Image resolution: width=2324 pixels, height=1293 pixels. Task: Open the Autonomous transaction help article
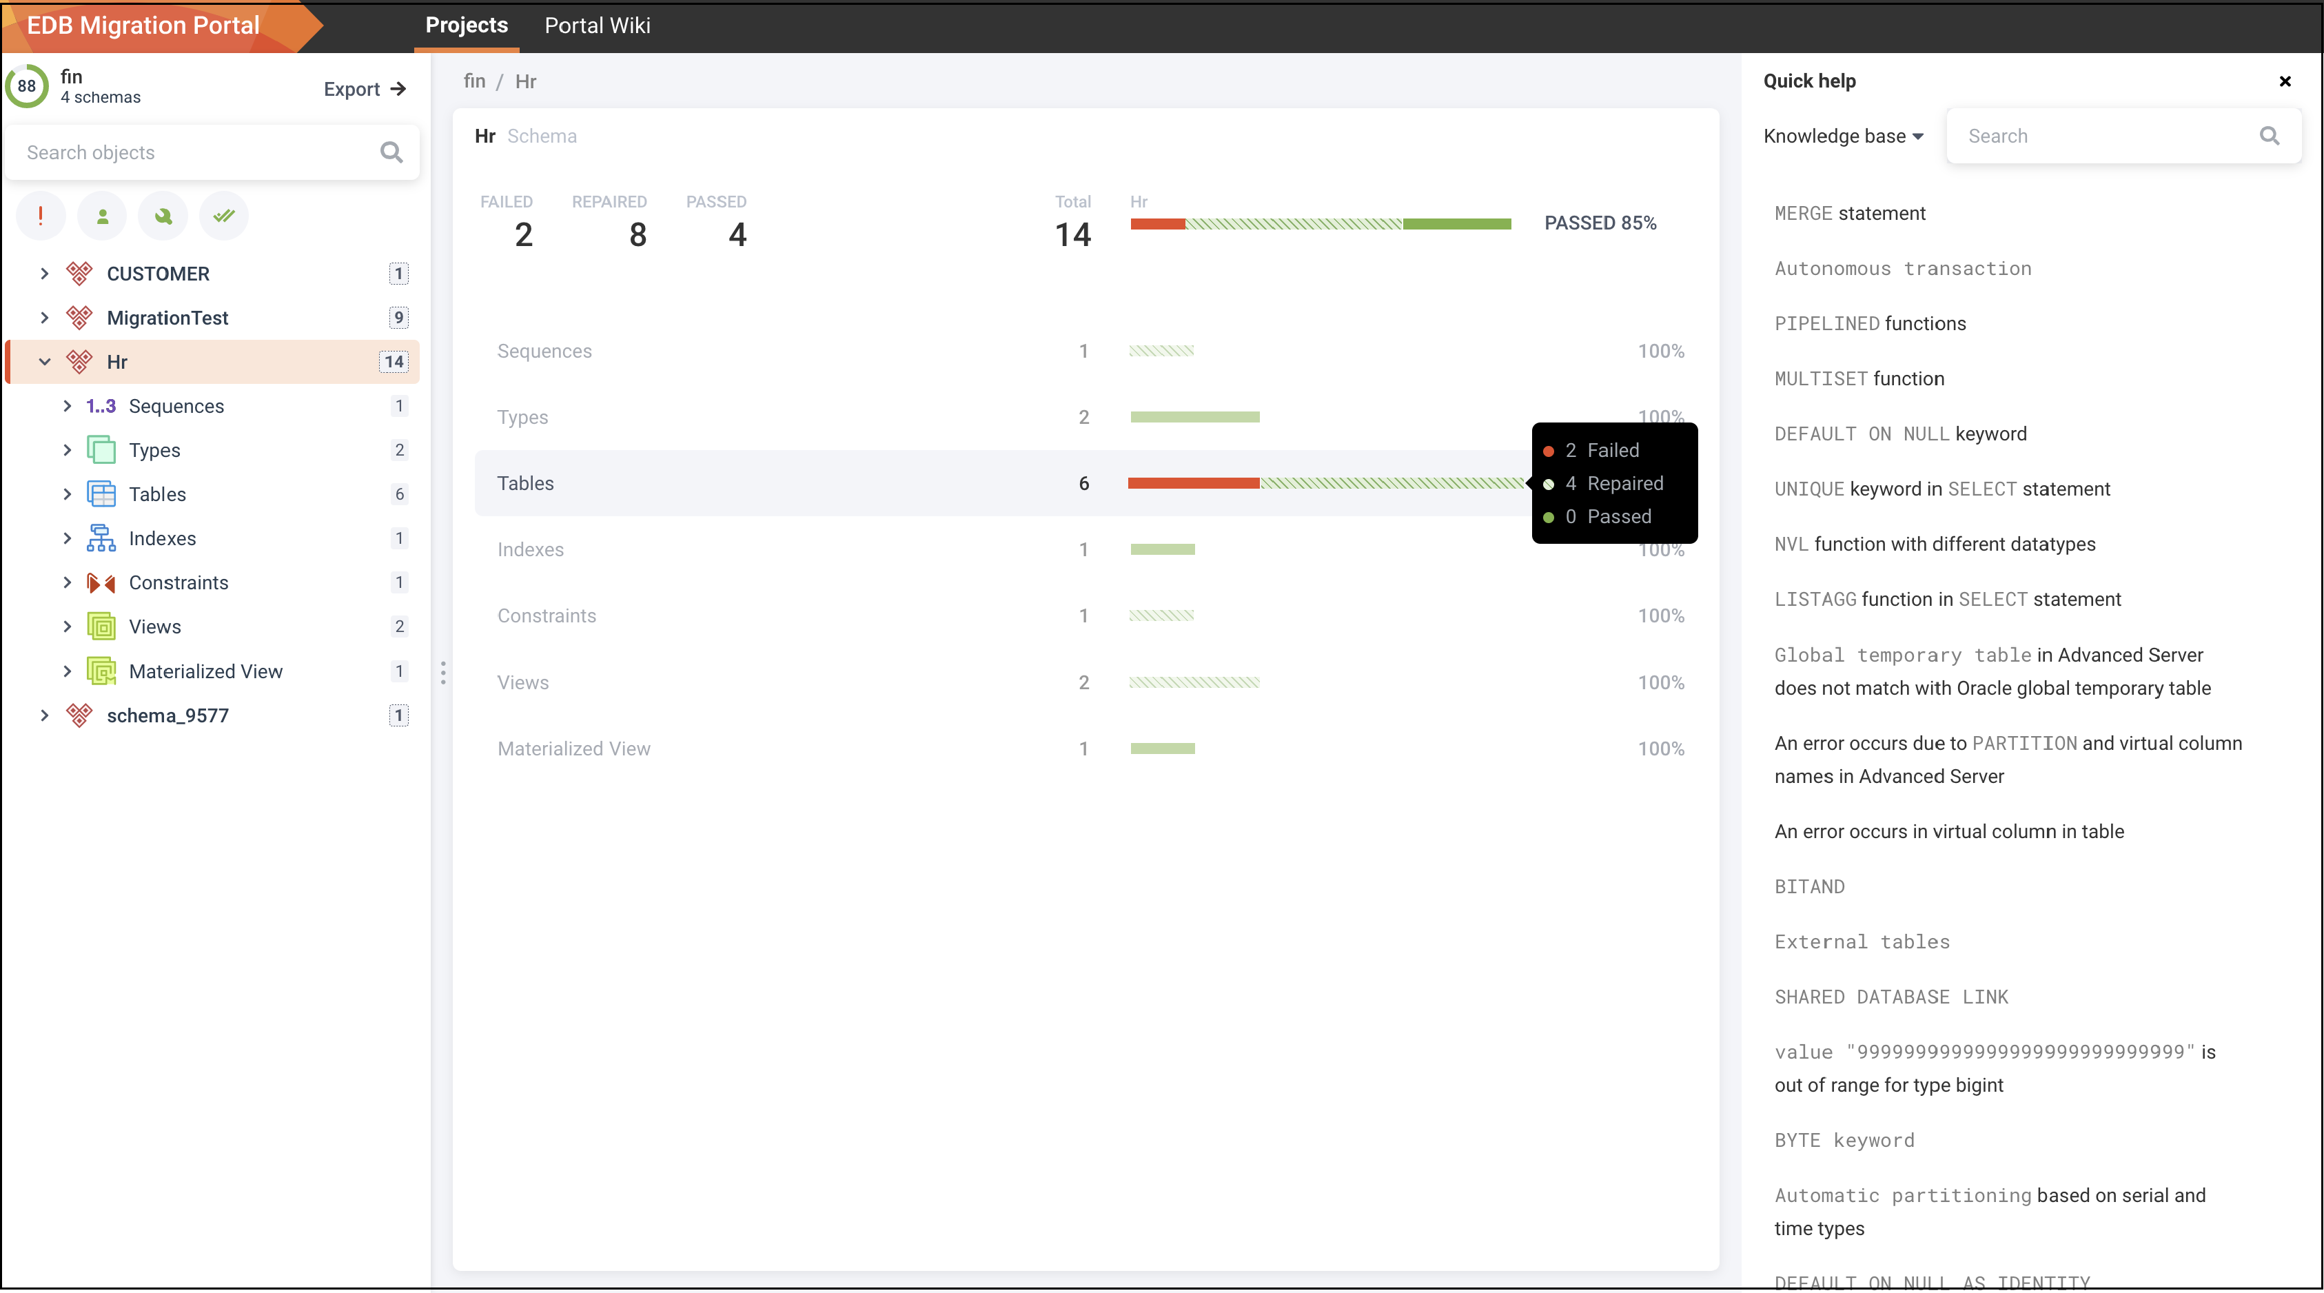point(1903,268)
